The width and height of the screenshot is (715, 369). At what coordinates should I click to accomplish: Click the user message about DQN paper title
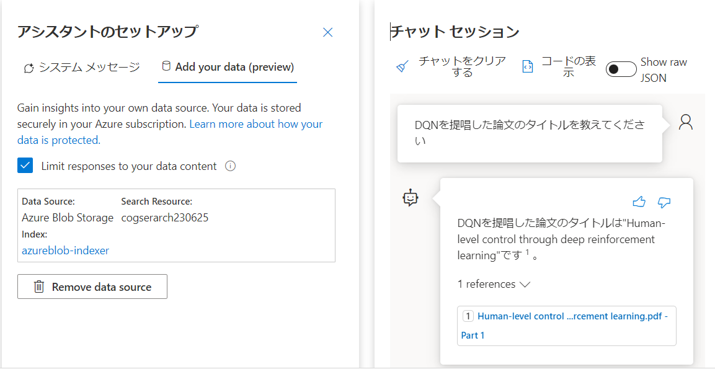[530, 133]
